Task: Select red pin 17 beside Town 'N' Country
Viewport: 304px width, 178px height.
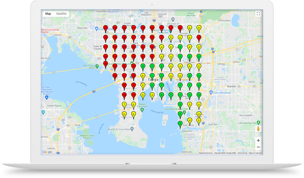Action: [106, 48]
